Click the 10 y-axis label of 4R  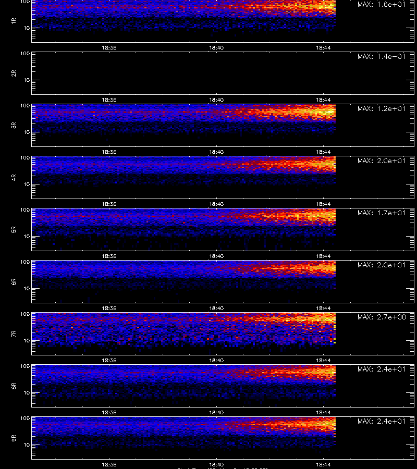click(27, 184)
